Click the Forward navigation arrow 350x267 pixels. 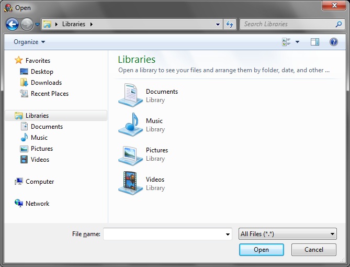pos(27,24)
